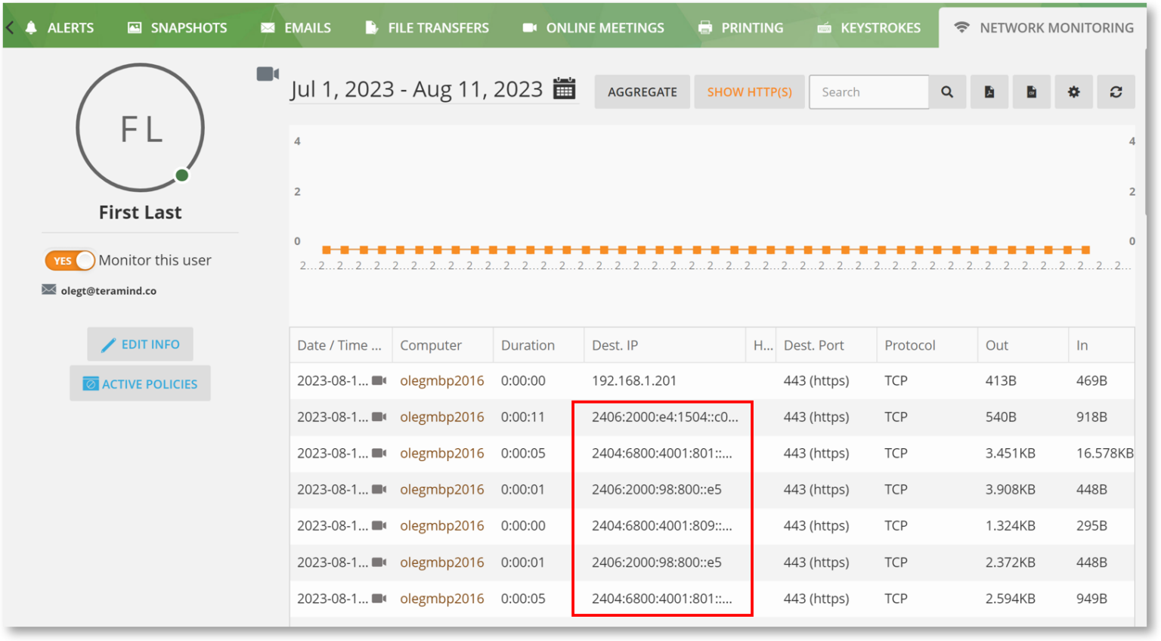Toggle the AGGREGATE view button
This screenshot has width=1161, height=641.
tap(642, 92)
